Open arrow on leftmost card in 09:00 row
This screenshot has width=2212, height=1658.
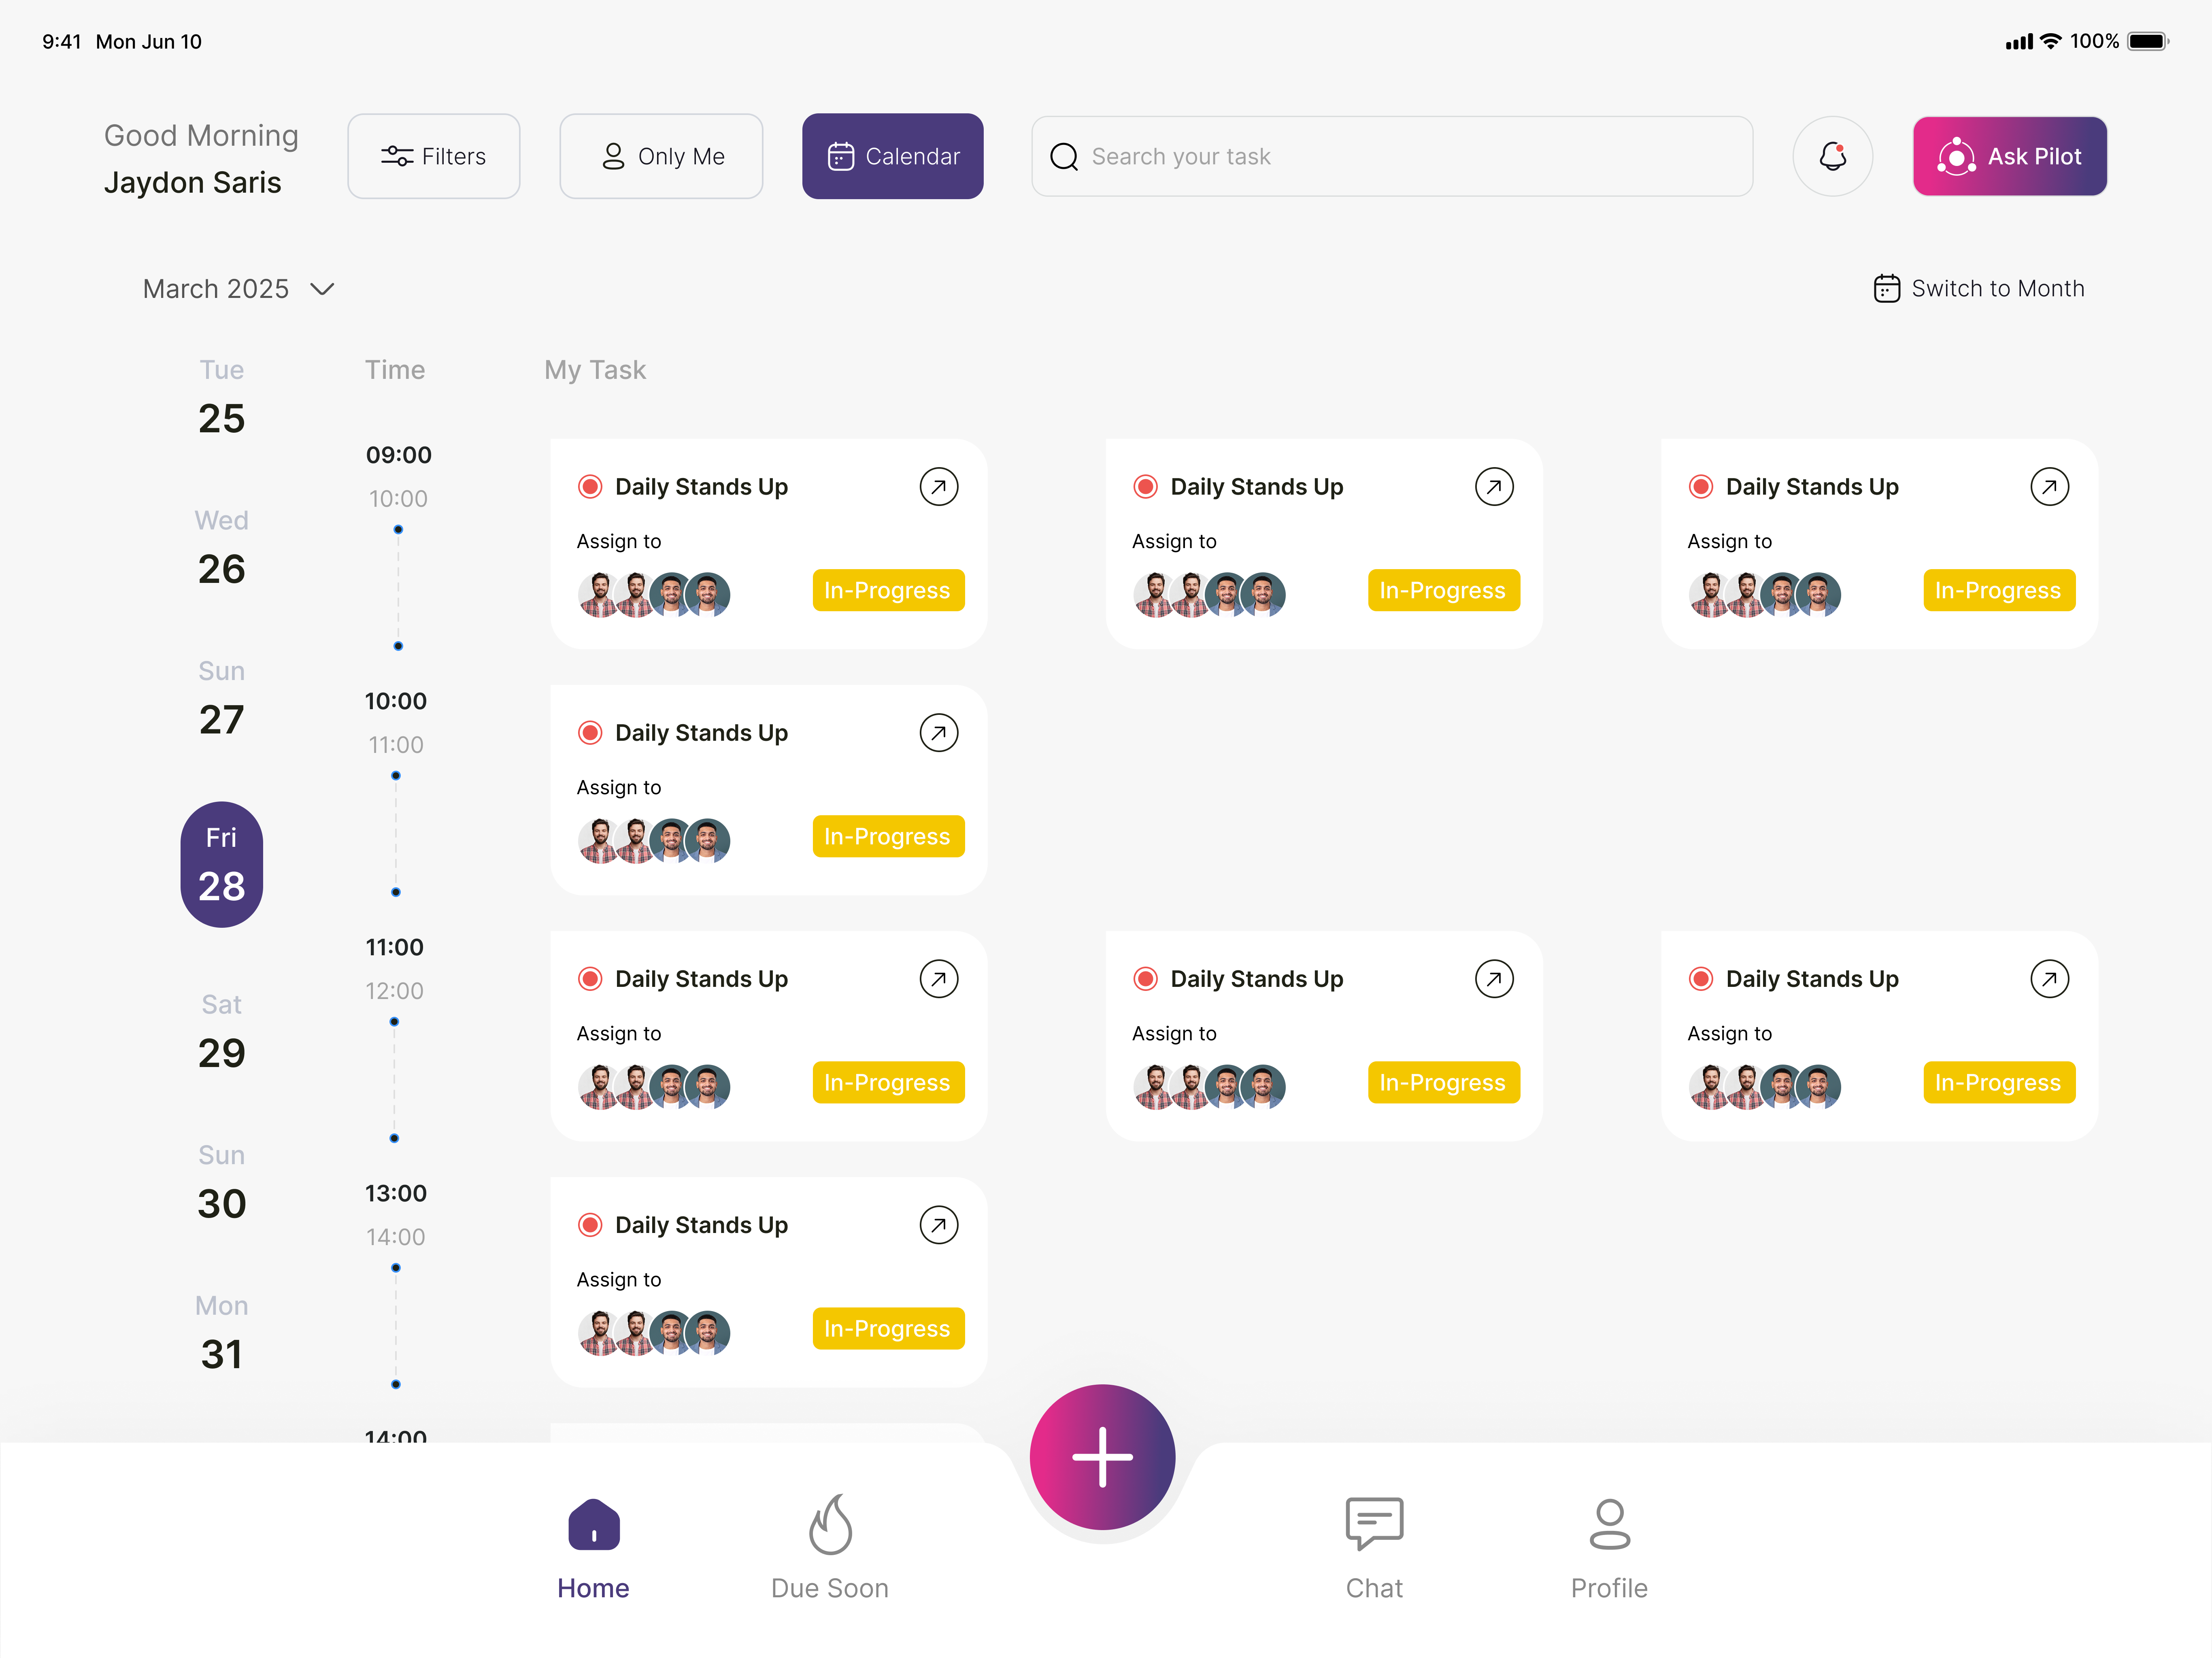click(x=938, y=486)
